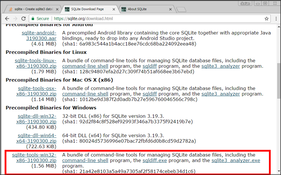Download sqlite-tools-win32-x86-3190300.zip
This screenshot has width=281, height=175.
click(34, 158)
